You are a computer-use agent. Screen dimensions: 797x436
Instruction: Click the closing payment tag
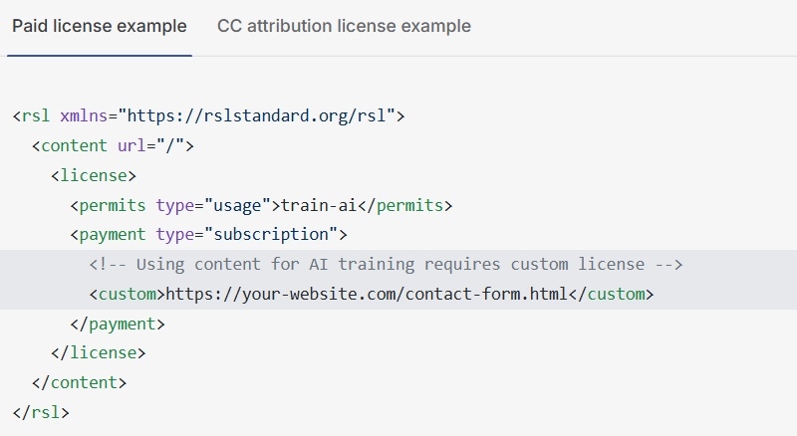pyautogui.click(x=118, y=325)
